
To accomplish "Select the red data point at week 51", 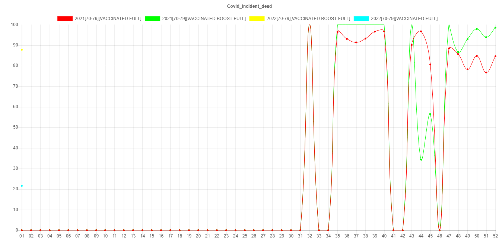I will click(x=486, y=72).
